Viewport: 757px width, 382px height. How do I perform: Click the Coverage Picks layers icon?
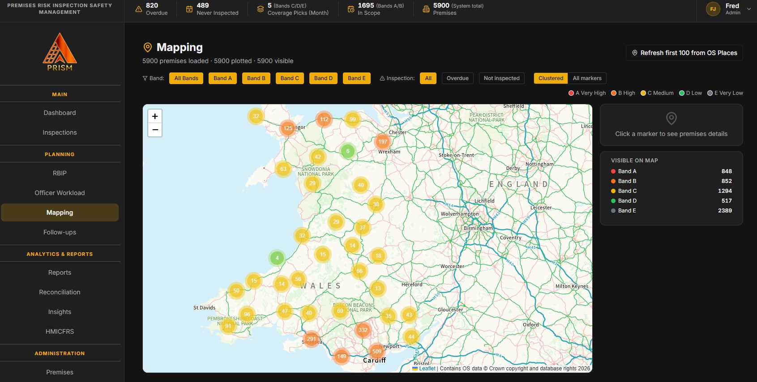click(260, 9)
